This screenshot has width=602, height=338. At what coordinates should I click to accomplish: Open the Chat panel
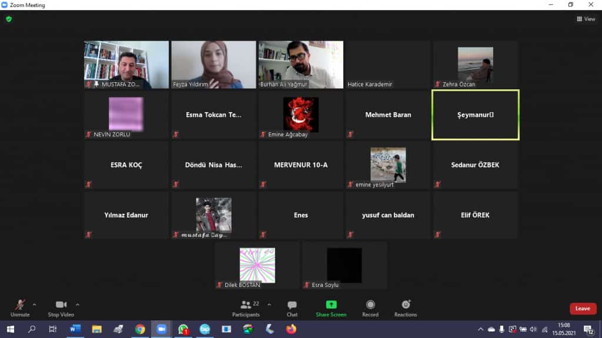(292, 307)
